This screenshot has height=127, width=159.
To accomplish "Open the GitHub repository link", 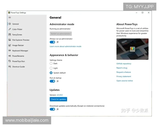I will (124, 64).
